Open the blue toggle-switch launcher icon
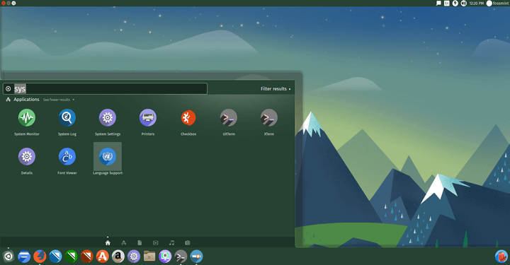The width and height of the screenshot is (510, 265). (196, 257)
